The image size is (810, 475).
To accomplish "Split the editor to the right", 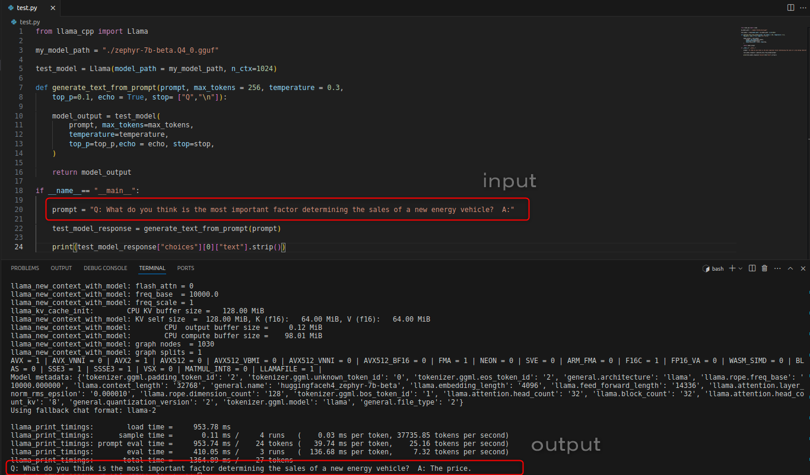I will tap(790, 7).
